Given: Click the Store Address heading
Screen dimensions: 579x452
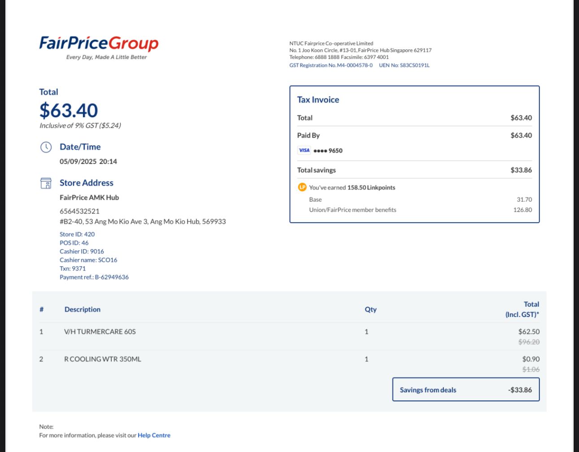Looking at the screenshot, I should point(87,183).
